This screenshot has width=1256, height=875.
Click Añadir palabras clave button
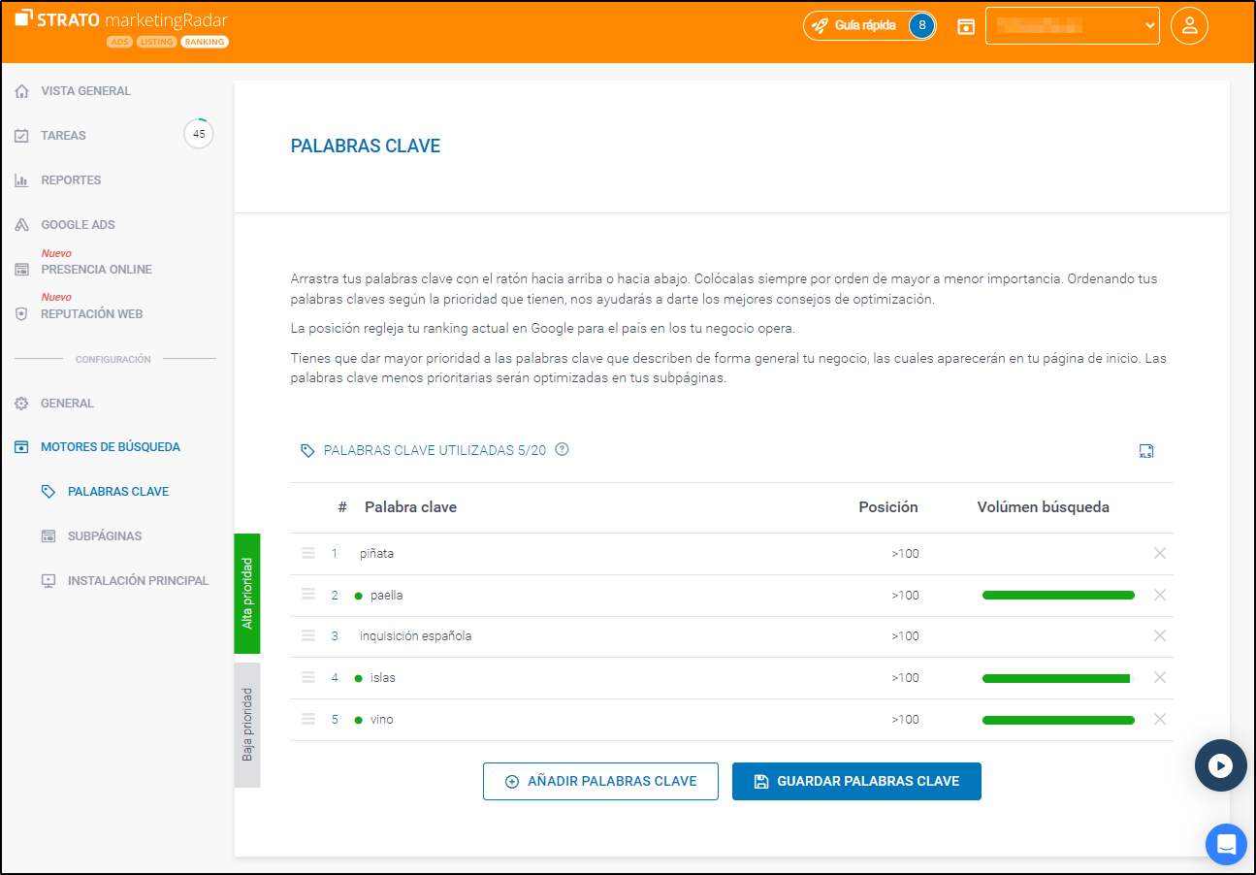pyautogui.click(x=600, y=781)
